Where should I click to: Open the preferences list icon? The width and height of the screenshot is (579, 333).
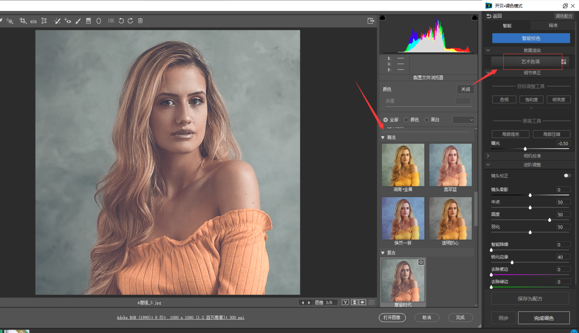pyautogui.click(x=111, y=21)
